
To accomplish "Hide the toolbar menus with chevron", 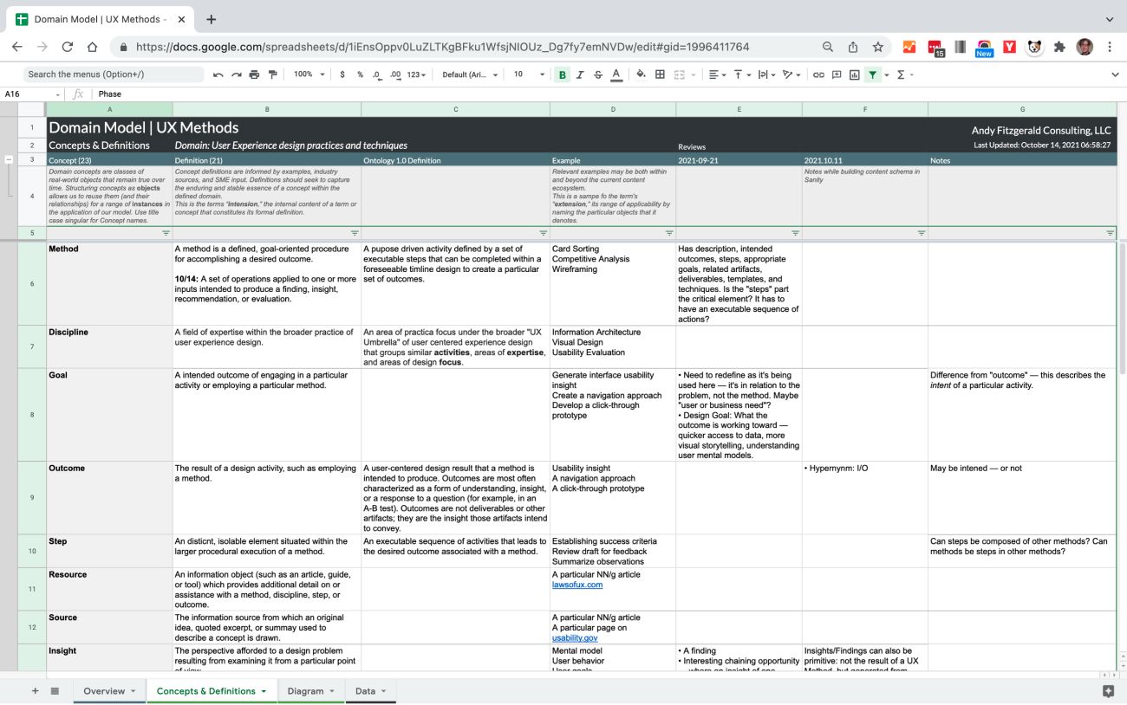I will pyautogui.click(x=1115, y=74).
